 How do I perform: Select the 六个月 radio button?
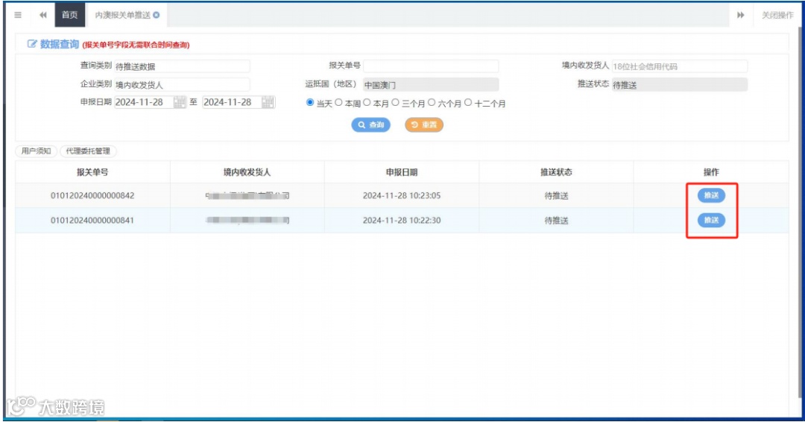pos(432,103)
